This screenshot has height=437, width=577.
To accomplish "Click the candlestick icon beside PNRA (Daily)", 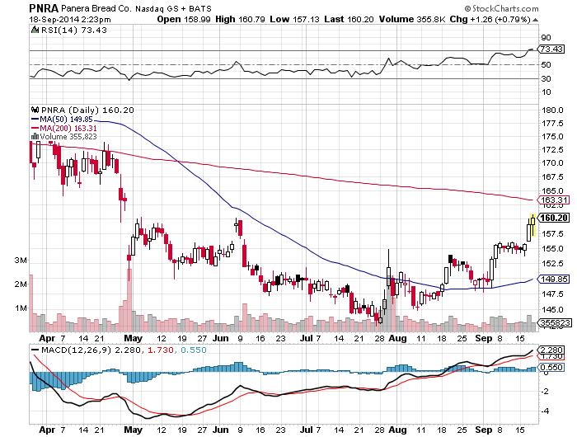I will pos(35,110).
